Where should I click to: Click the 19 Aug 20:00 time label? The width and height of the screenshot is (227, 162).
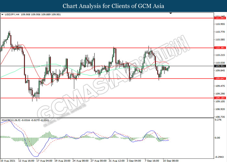[62, 161]
